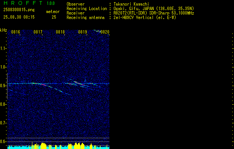Click the meteor count 25
Screen dimensions: 234x149
(54, 17)
